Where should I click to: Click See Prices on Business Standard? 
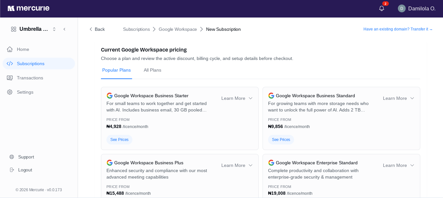click(x=281, y=140)
